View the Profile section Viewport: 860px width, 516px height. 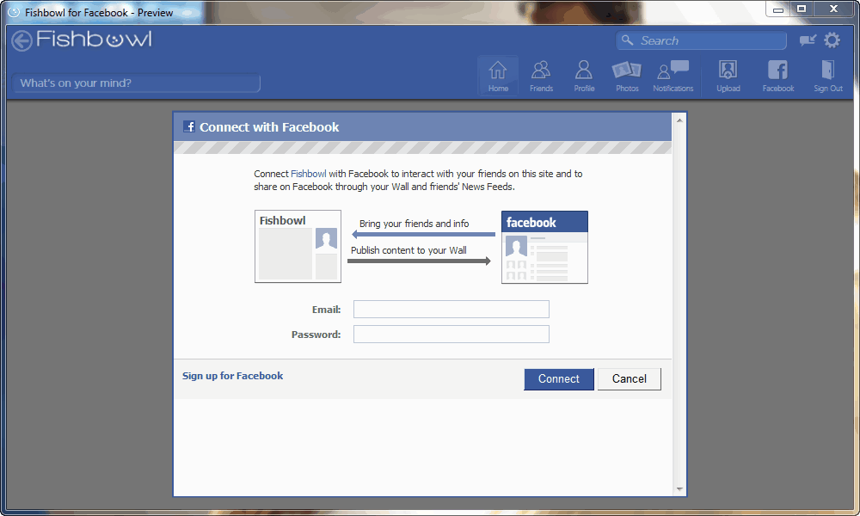click(584, 76)
